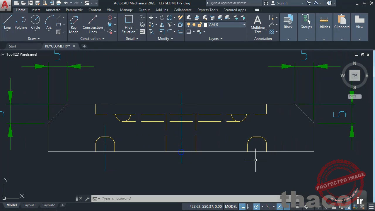Click the Hide Situation tool

[x=128, y=25]
